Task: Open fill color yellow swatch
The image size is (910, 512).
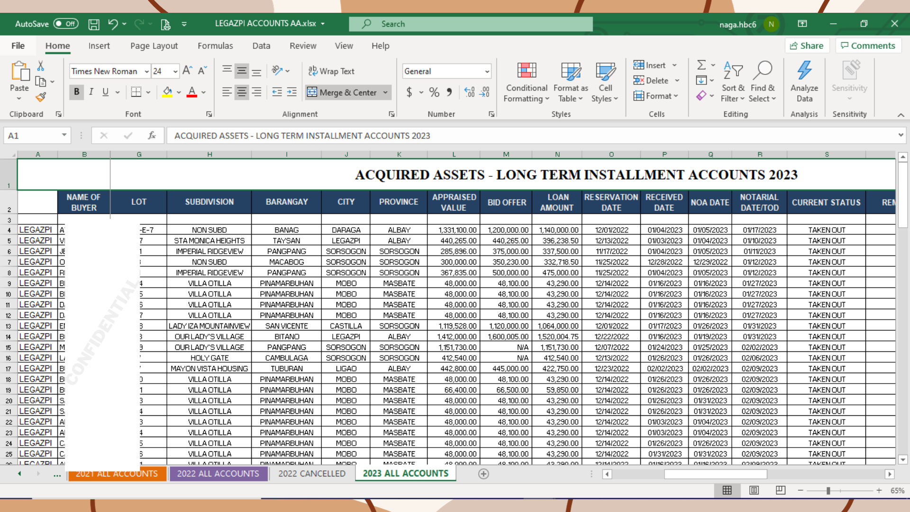Action: (x=167, y=92)
